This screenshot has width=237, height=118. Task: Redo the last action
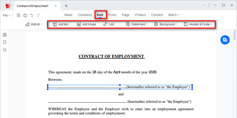click(x=38, y=15)
